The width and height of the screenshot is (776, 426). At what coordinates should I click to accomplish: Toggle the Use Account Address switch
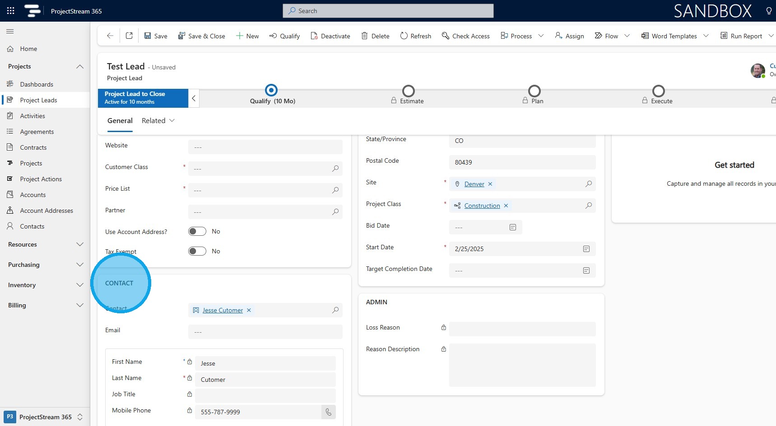pyautogui.click(x=197, y=231)
